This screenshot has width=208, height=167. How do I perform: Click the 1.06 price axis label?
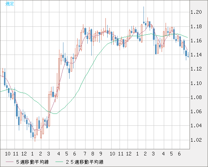pyautogui.click(x=196, y=112)
